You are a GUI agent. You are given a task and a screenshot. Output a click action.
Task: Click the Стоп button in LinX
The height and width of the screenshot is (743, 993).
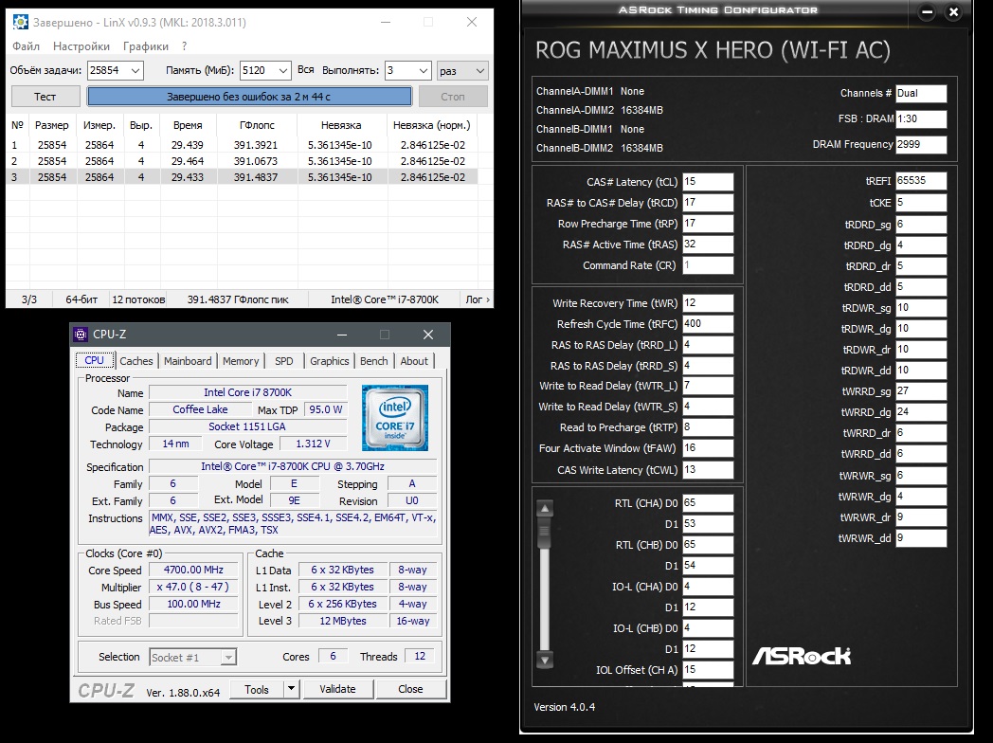click(453, 97)
